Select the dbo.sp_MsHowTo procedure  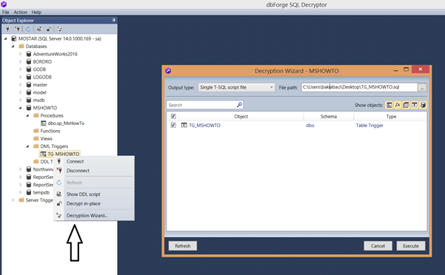pyautogui.click(x=66, y=123)
